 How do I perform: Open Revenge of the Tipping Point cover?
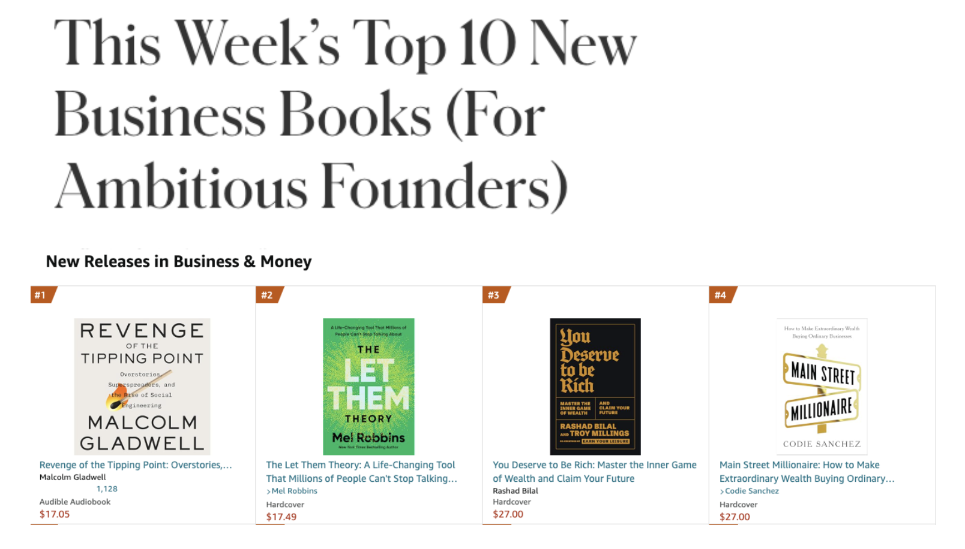tap(142, 387)
